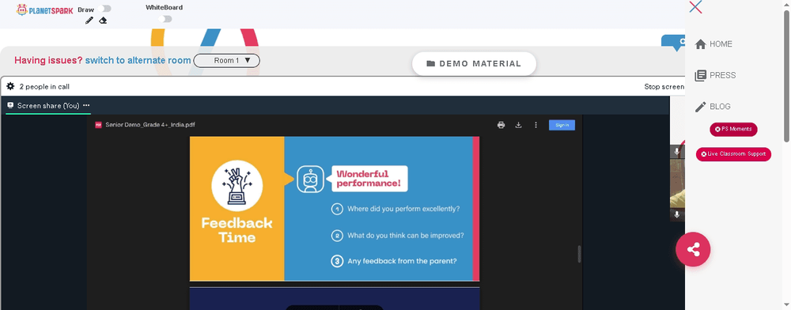The height and width of the screenshot is (310, 791).
Task: Click the Sign in button
Action: point(562,125)
